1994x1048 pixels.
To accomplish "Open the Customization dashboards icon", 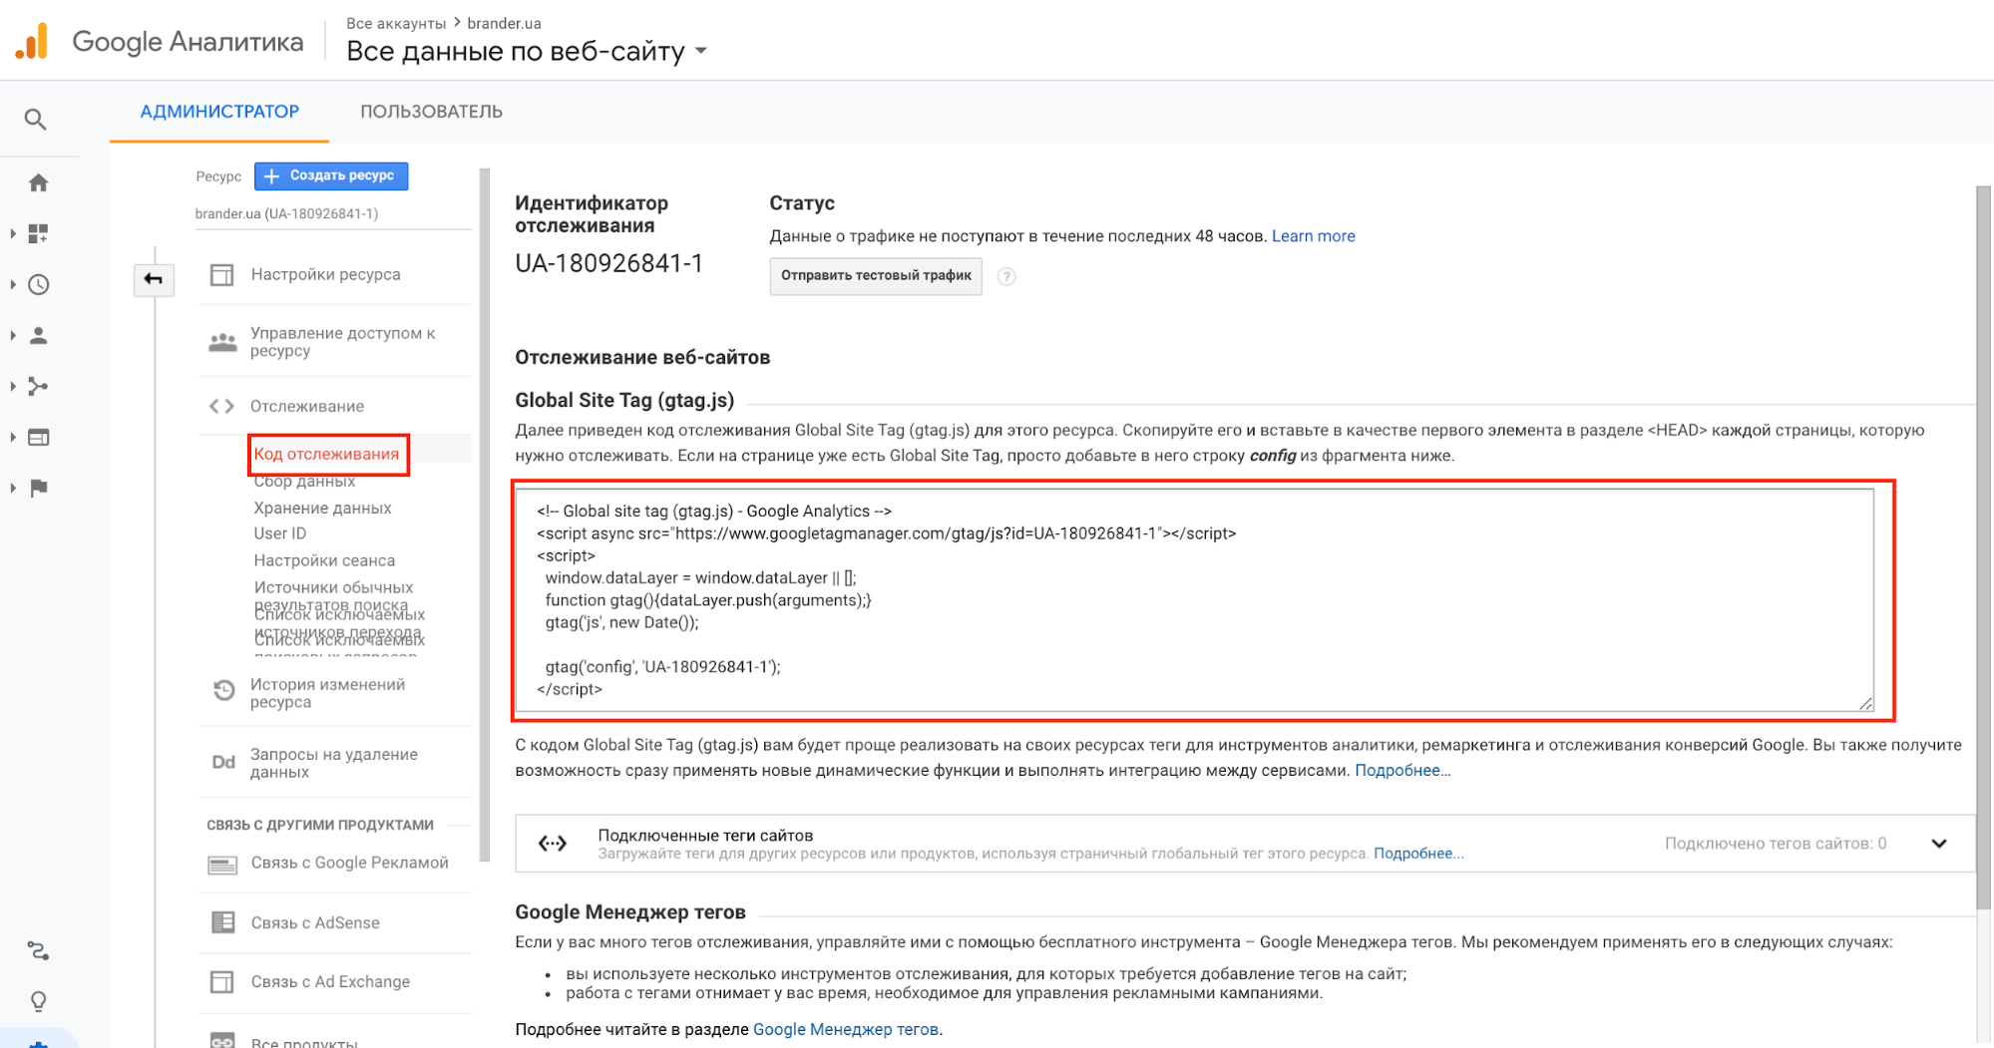I will click(x=38, y=233).
